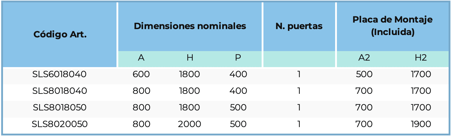
Task: Select door count for SLS8020050 row
Action: pos(299,124)
